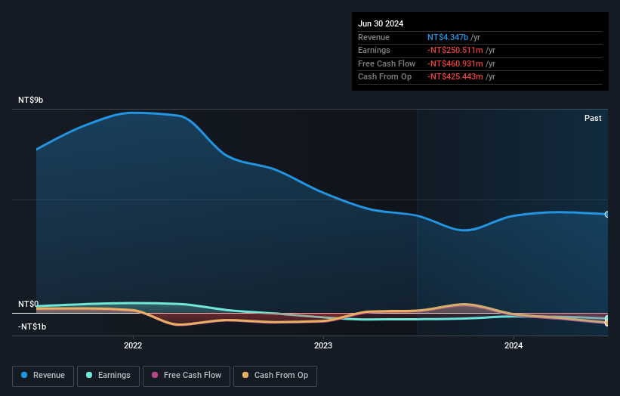Click the orange Cash From Op legend dot
620x396 pixels.
point(245,375)
